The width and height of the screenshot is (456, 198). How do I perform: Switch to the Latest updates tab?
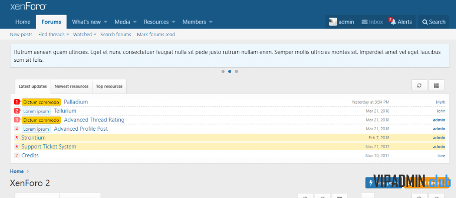tap(33, 86)
